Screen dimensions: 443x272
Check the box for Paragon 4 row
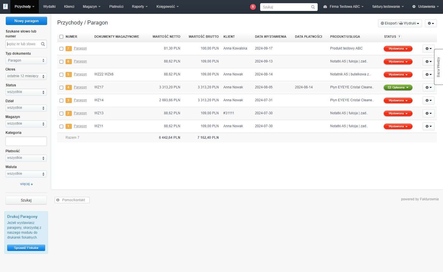[x=61, y=88]
